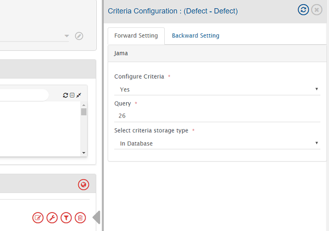Switch to the Backward Setting tab

click(x=196, y=36)
